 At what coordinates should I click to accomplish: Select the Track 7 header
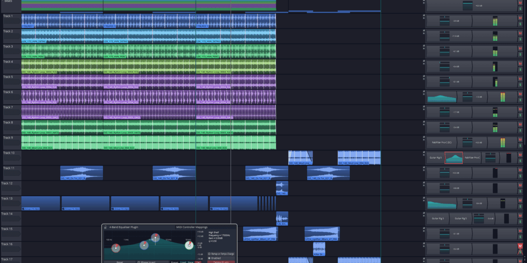[8, 107]
